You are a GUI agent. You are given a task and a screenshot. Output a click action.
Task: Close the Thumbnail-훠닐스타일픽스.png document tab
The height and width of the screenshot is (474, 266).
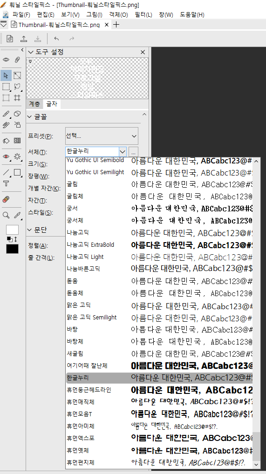point(107,25)
